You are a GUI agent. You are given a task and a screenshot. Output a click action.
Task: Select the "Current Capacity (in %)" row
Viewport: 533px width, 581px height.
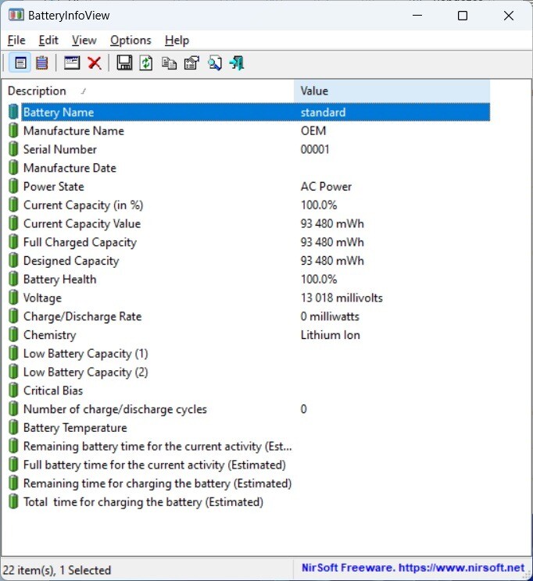[x=249, y=205]
